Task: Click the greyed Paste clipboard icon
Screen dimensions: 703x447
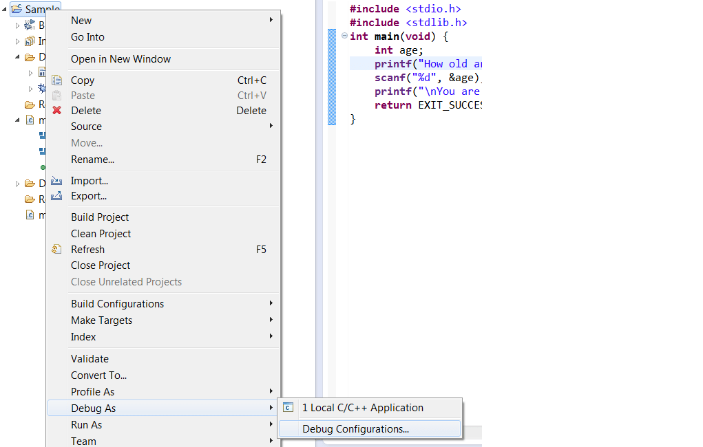Action: click(x=56, y=96)
